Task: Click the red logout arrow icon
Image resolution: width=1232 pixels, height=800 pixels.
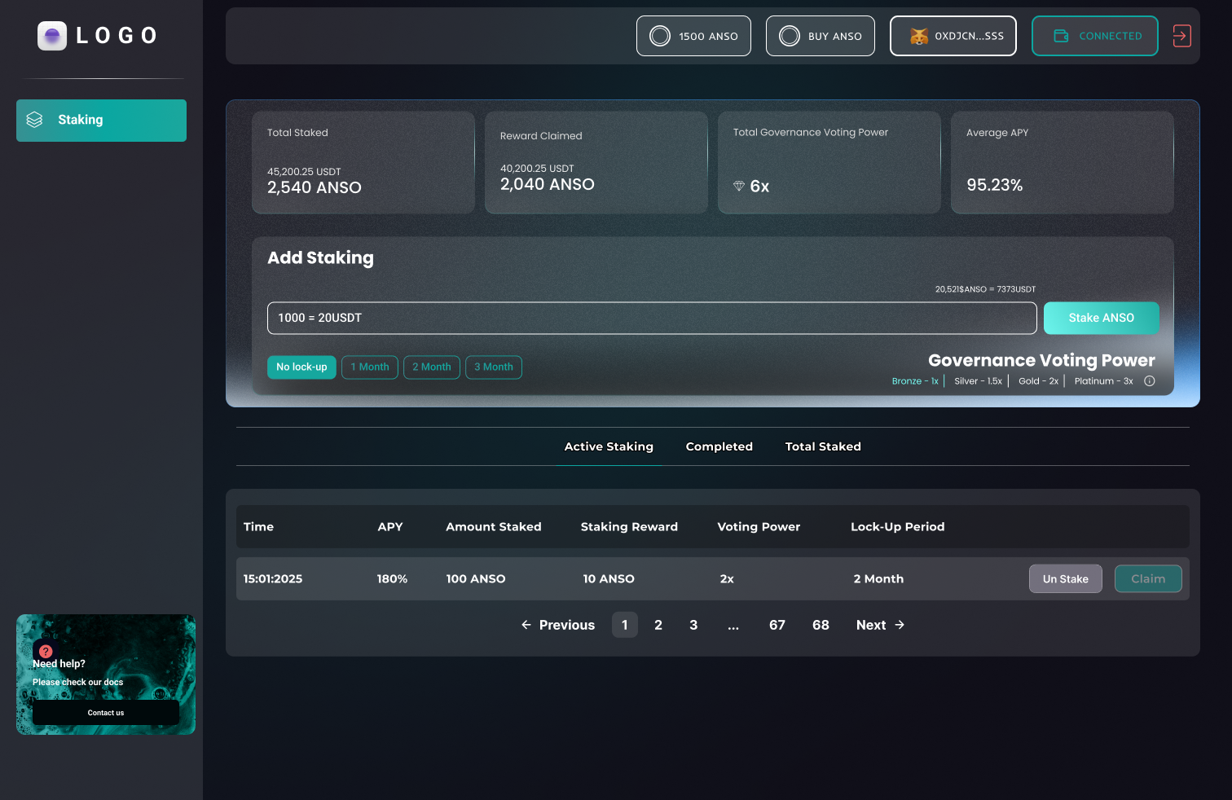Action: (x=1181, y=36)
